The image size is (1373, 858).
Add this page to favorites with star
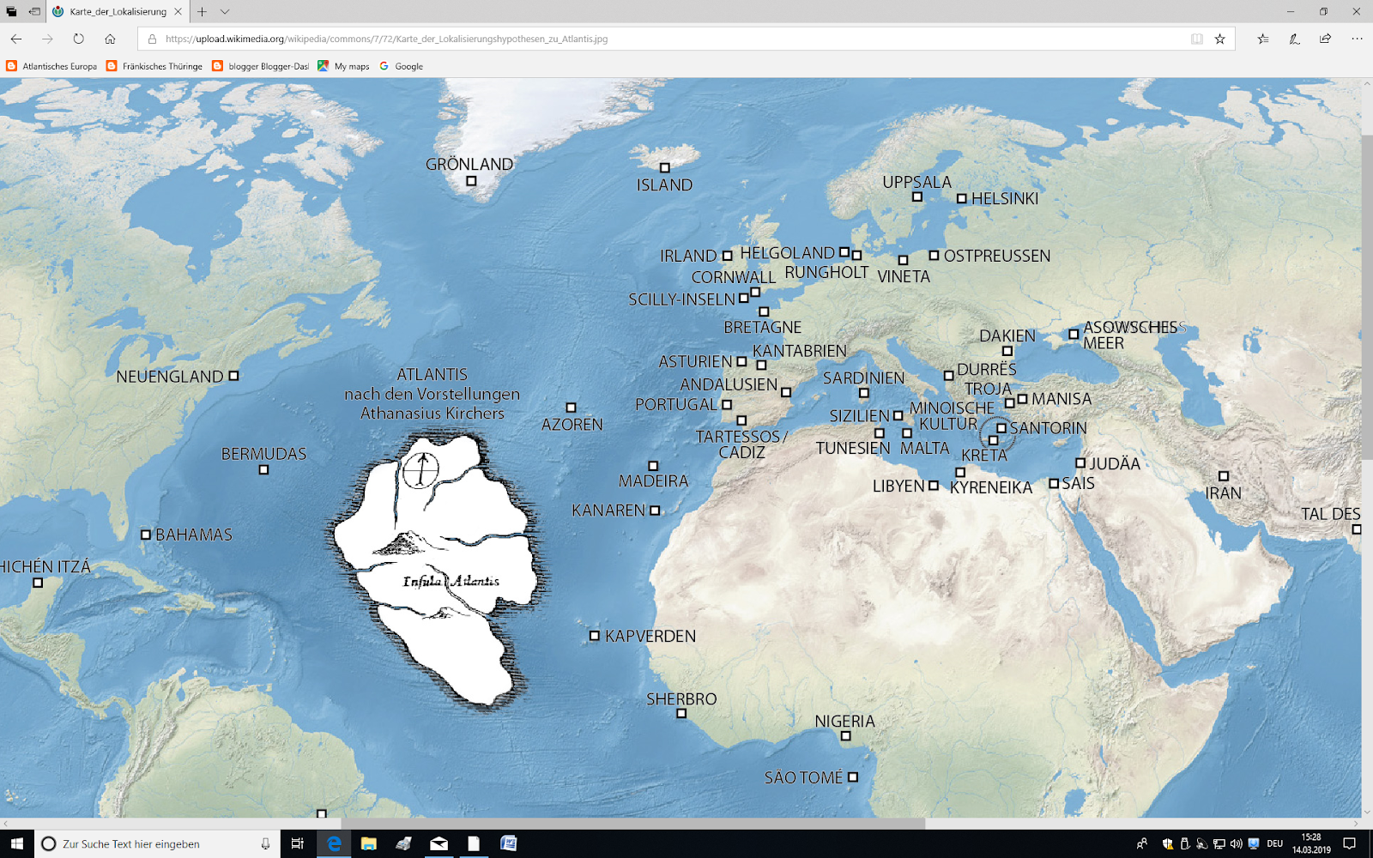pos(1219,39)
